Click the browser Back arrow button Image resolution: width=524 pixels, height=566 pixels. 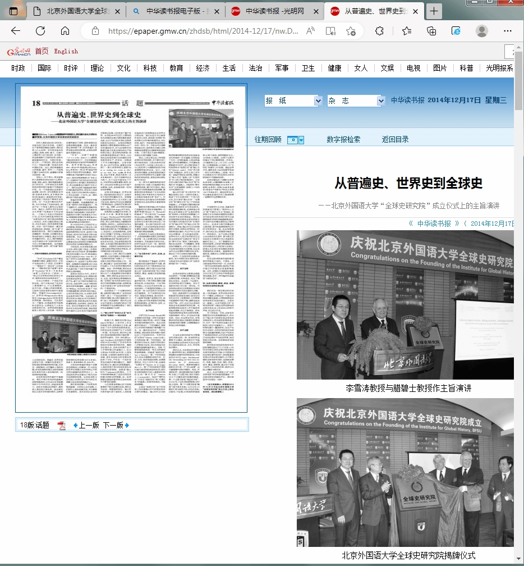pyautogui.click(x=16, y=31)
